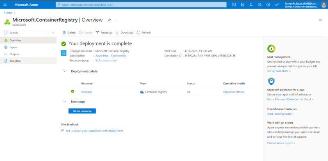
Task: Click the ContainerRegistry cubes icon by the title
Action: tap(7, 22)
